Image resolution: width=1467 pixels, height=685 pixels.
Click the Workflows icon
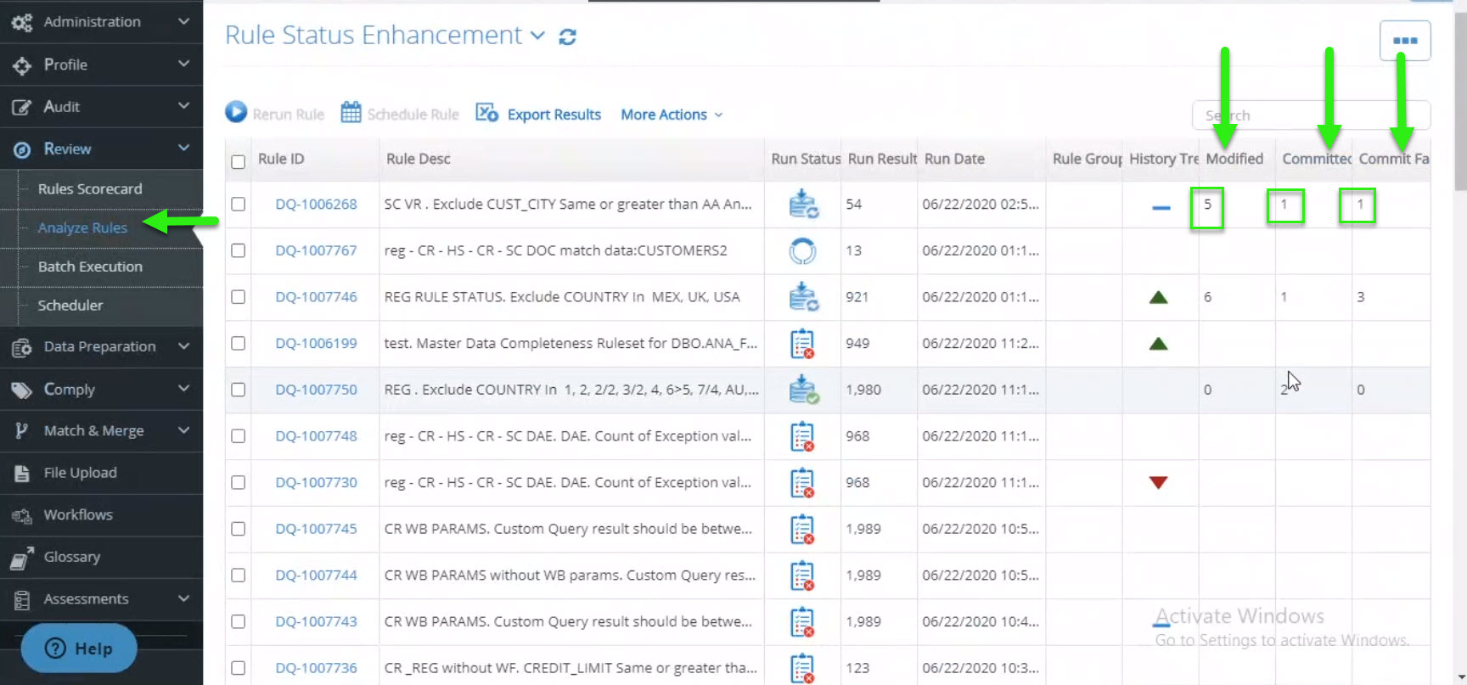22,515
